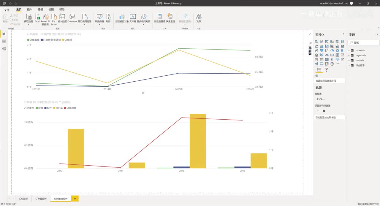Open the 文件 menu
Screen dimensions: 380x206
coord(7,9)
